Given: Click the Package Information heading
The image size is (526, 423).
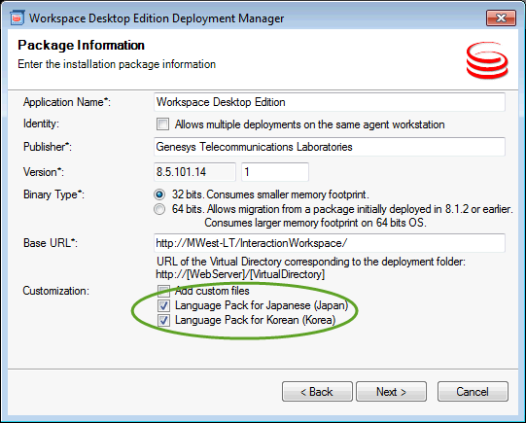Looking at the screenshot, I should point(81,46).
